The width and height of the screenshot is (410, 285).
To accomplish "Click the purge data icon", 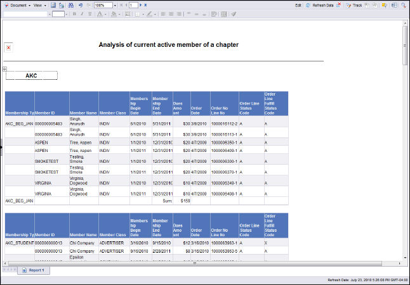I will (x=339, y=4).
